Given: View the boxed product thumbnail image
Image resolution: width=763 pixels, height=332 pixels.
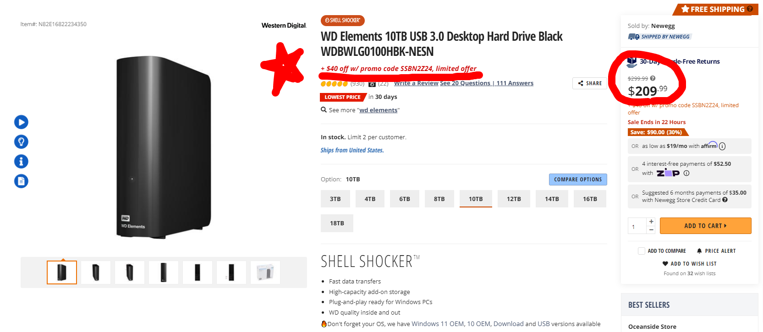Looking at the screenshot, I should pyautogui.click(x=265, y=272).
